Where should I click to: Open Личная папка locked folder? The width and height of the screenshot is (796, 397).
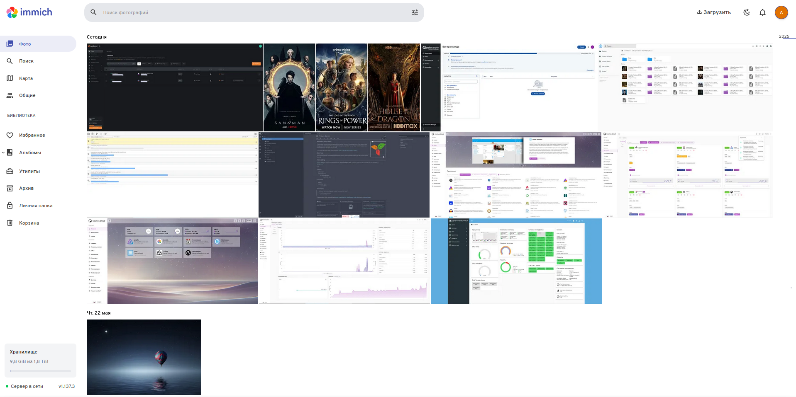click(35, 206)
